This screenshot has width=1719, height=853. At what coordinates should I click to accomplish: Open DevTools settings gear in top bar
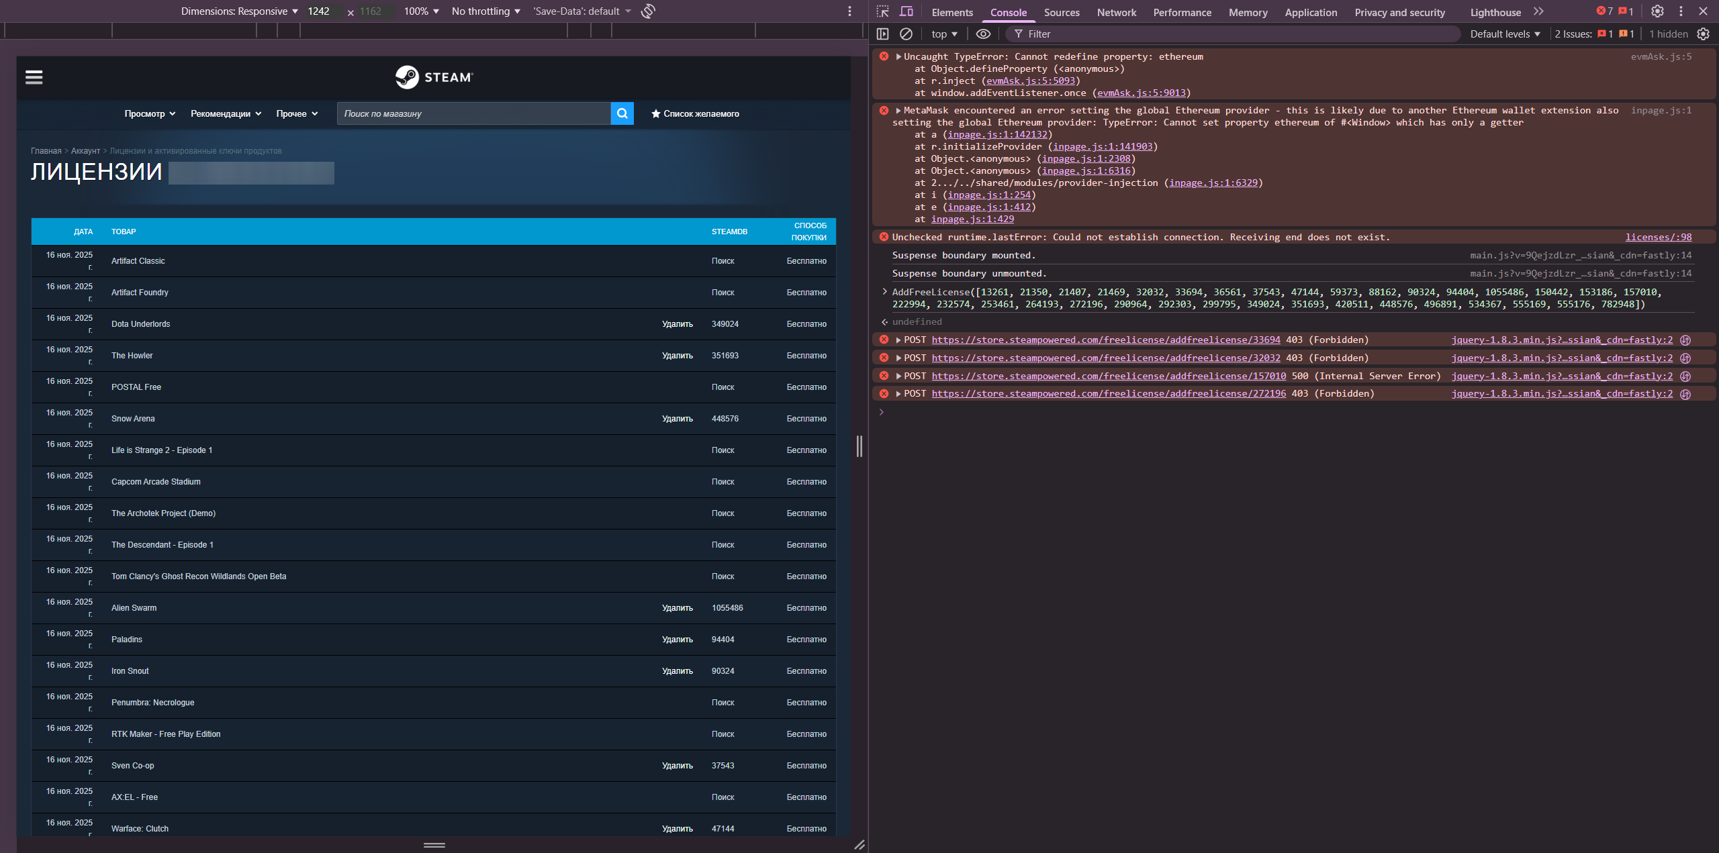click(x=1657, y=11)
